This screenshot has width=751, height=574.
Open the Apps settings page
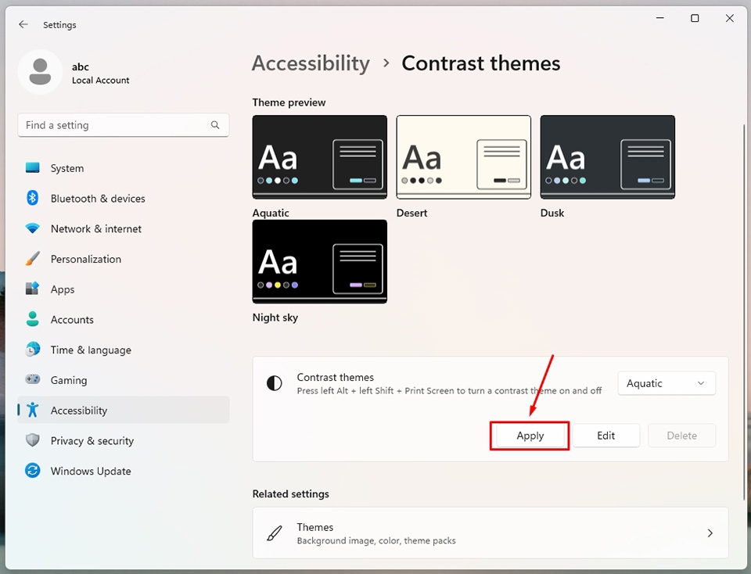coord(124,289)
